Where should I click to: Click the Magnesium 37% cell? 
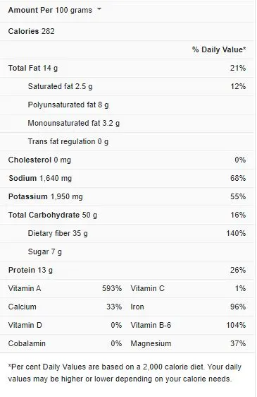tap(188, 343)
